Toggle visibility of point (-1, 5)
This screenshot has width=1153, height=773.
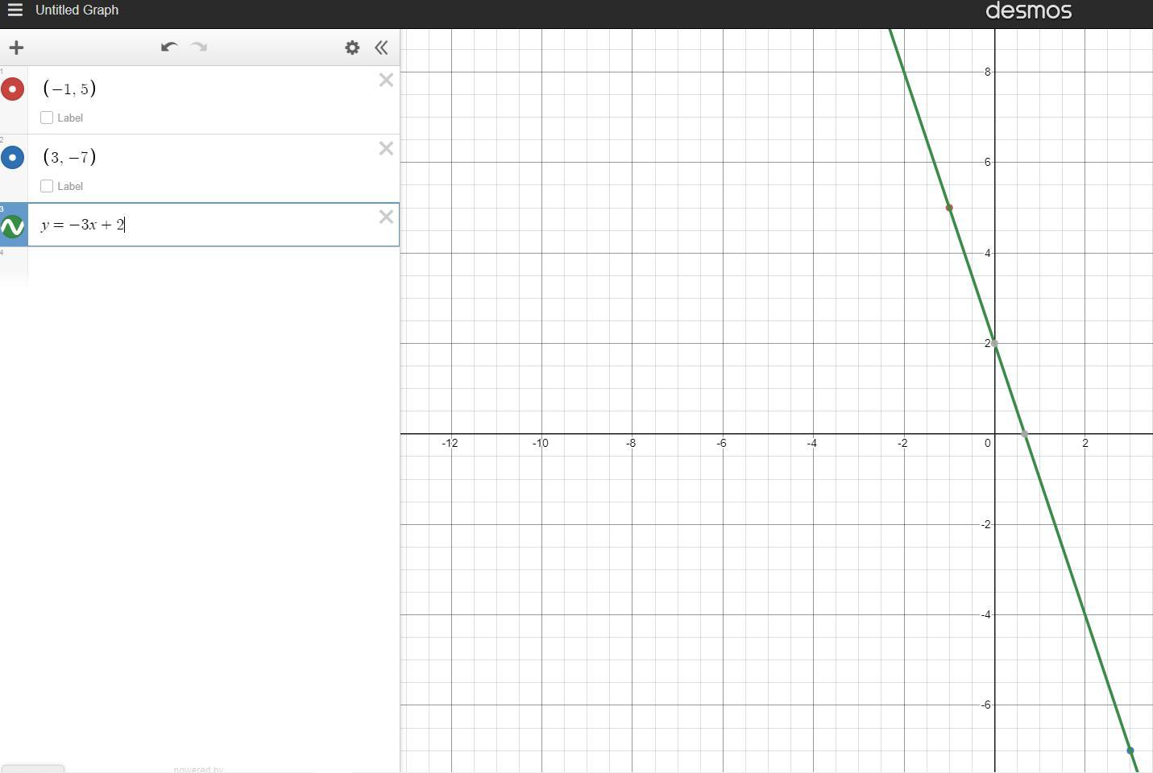(13, 89)
